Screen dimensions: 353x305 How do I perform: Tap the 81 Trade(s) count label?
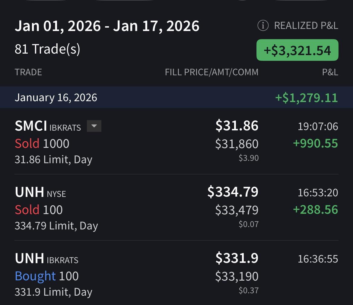(47, 49)
